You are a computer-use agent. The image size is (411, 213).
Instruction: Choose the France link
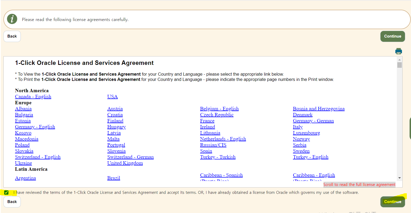[x=207, y=121]
